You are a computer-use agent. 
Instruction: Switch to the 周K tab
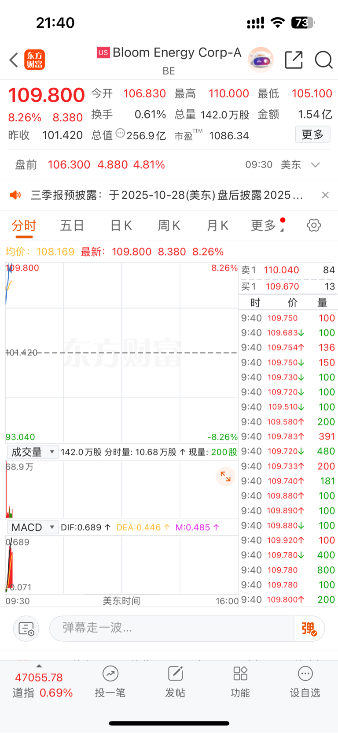[x=169, y=226]
